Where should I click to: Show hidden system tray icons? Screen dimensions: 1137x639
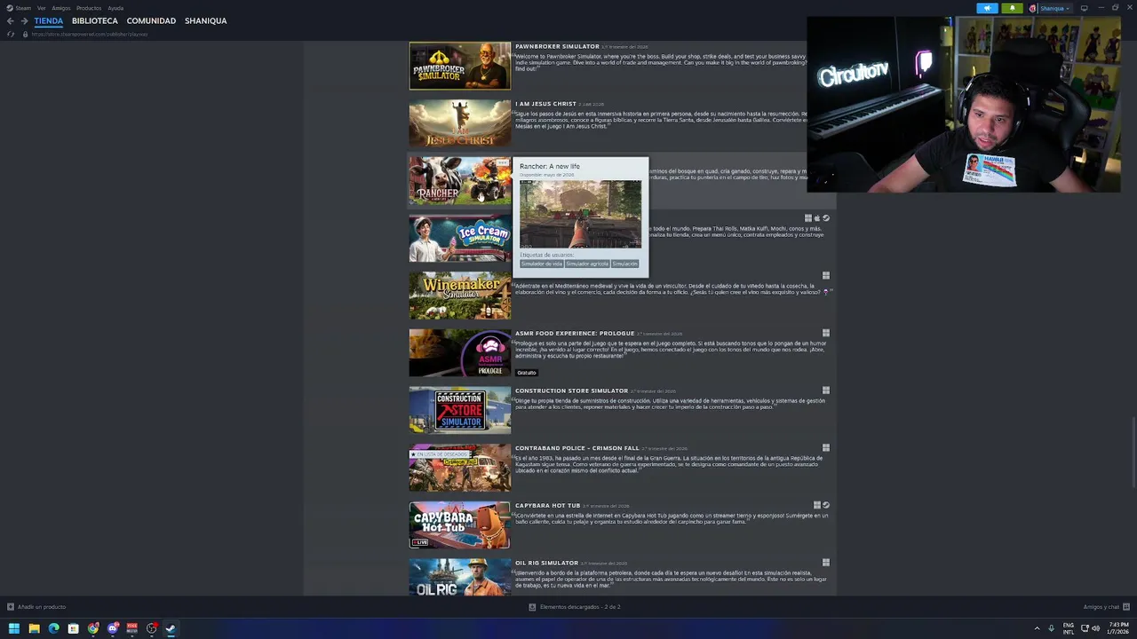(x=1037, y=628)
